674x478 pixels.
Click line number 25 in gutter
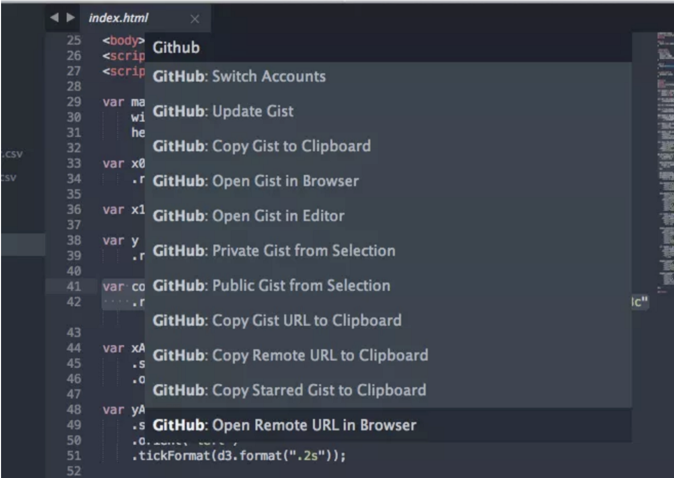pos(74,40)
